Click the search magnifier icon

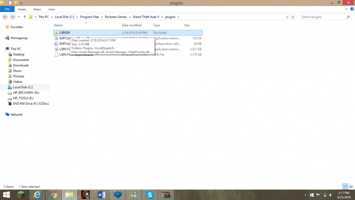pyautogui.click(x=348, y=17)
